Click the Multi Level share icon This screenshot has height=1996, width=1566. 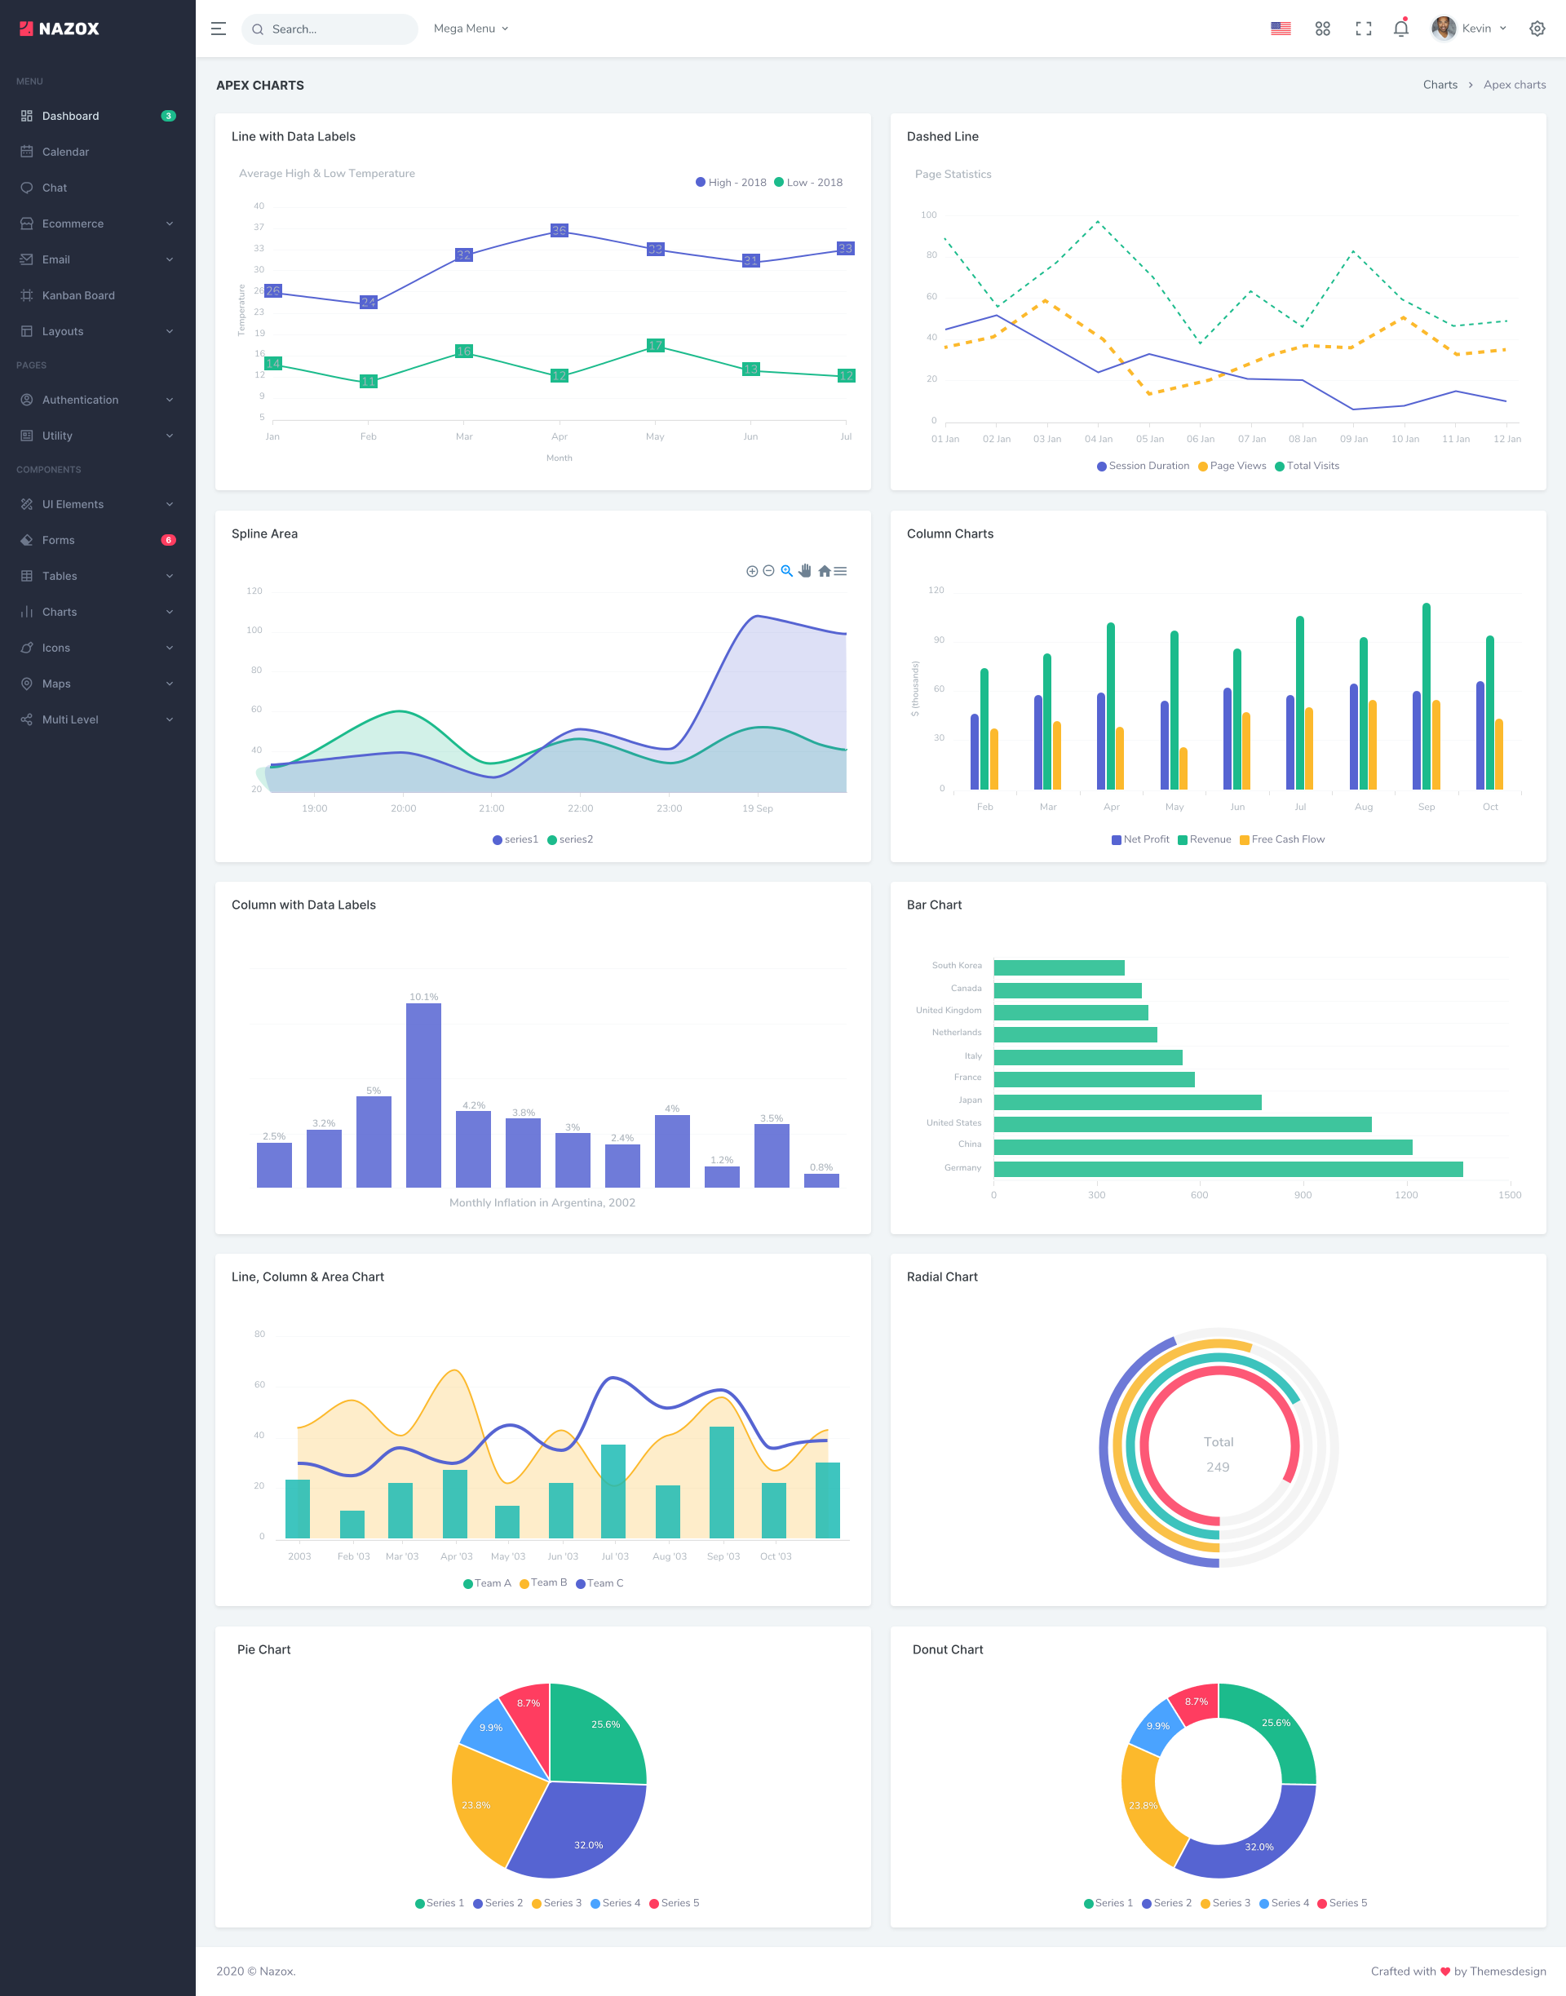[x=27, y=719]
